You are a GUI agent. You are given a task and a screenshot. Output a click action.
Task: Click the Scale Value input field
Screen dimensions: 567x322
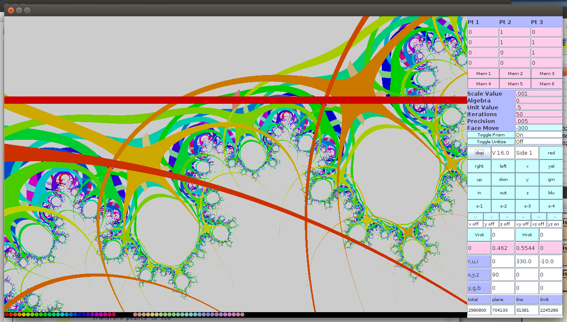tap(539, 94)
